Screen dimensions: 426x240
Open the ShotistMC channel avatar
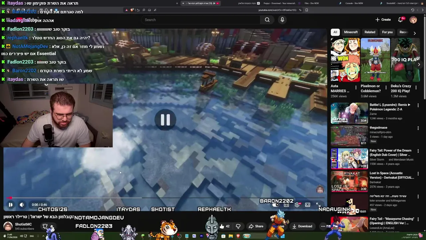(8, 226)
